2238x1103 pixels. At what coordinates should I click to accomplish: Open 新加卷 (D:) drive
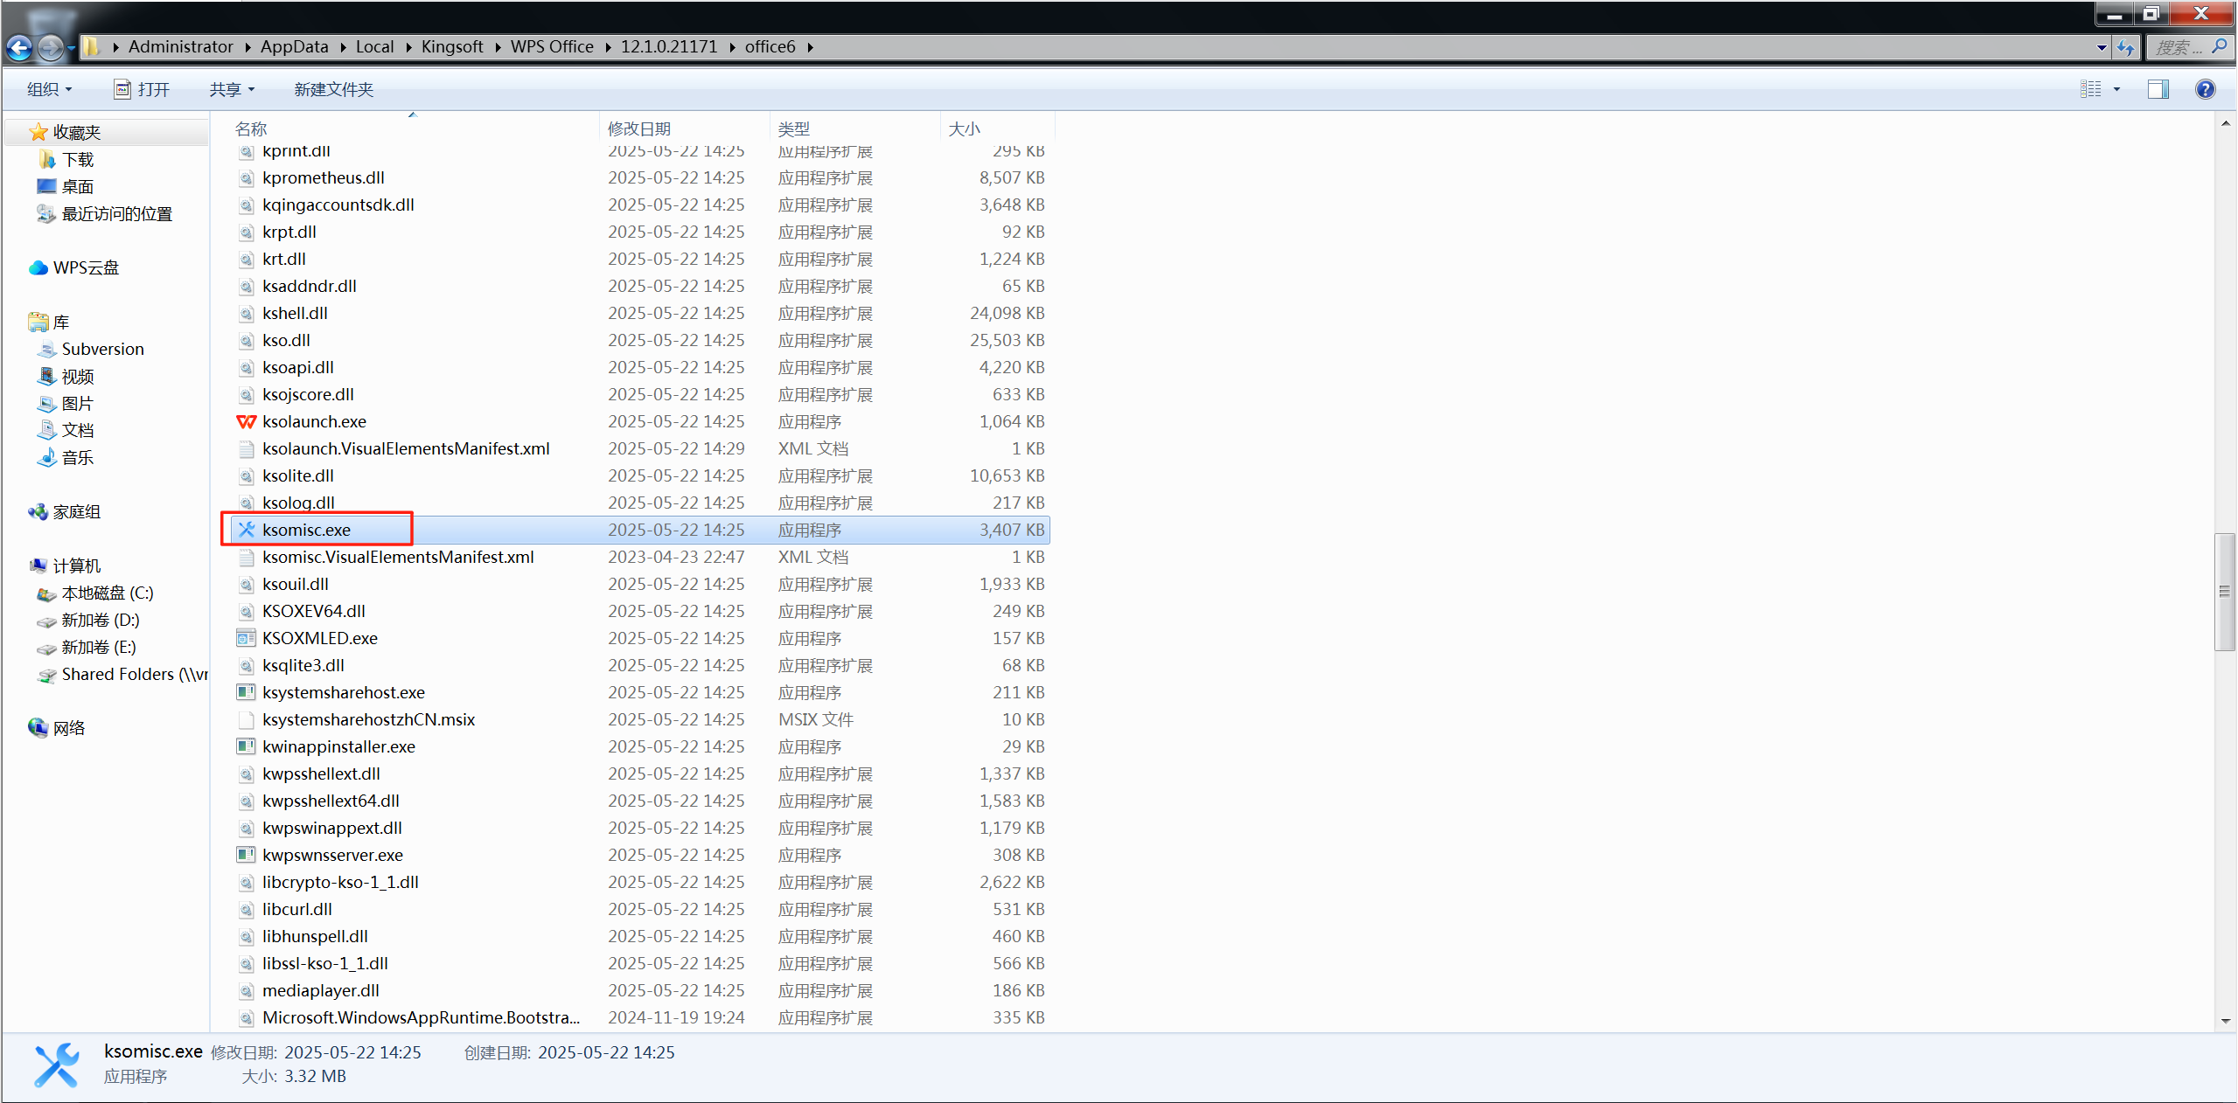(88, 620)
